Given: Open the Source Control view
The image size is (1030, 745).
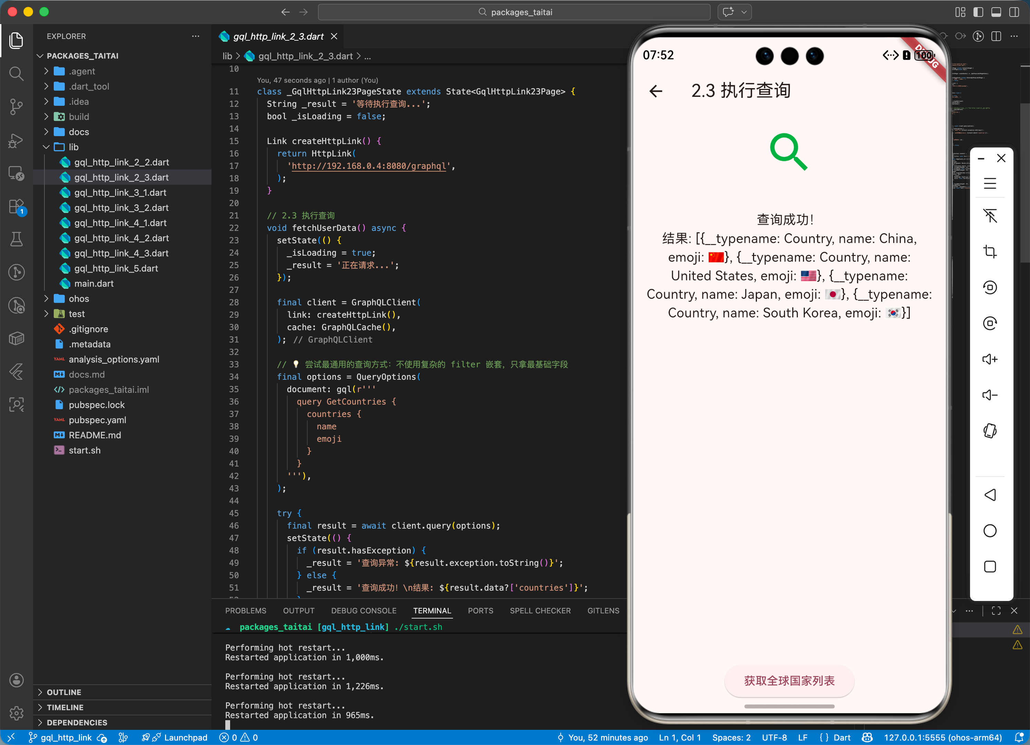Looking at the screenshot, I should (x=16, y=107).
